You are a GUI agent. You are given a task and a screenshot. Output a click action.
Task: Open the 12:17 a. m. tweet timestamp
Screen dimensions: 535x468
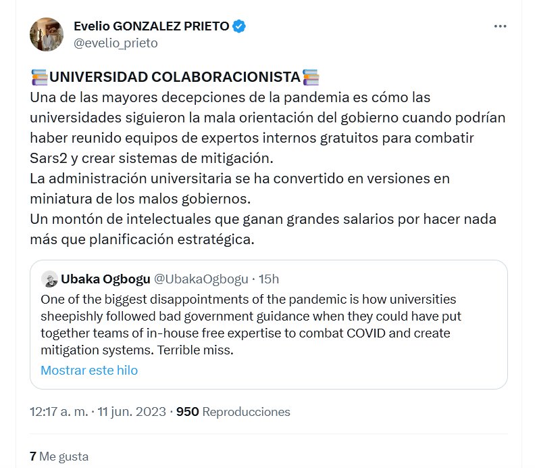[59, 411]
